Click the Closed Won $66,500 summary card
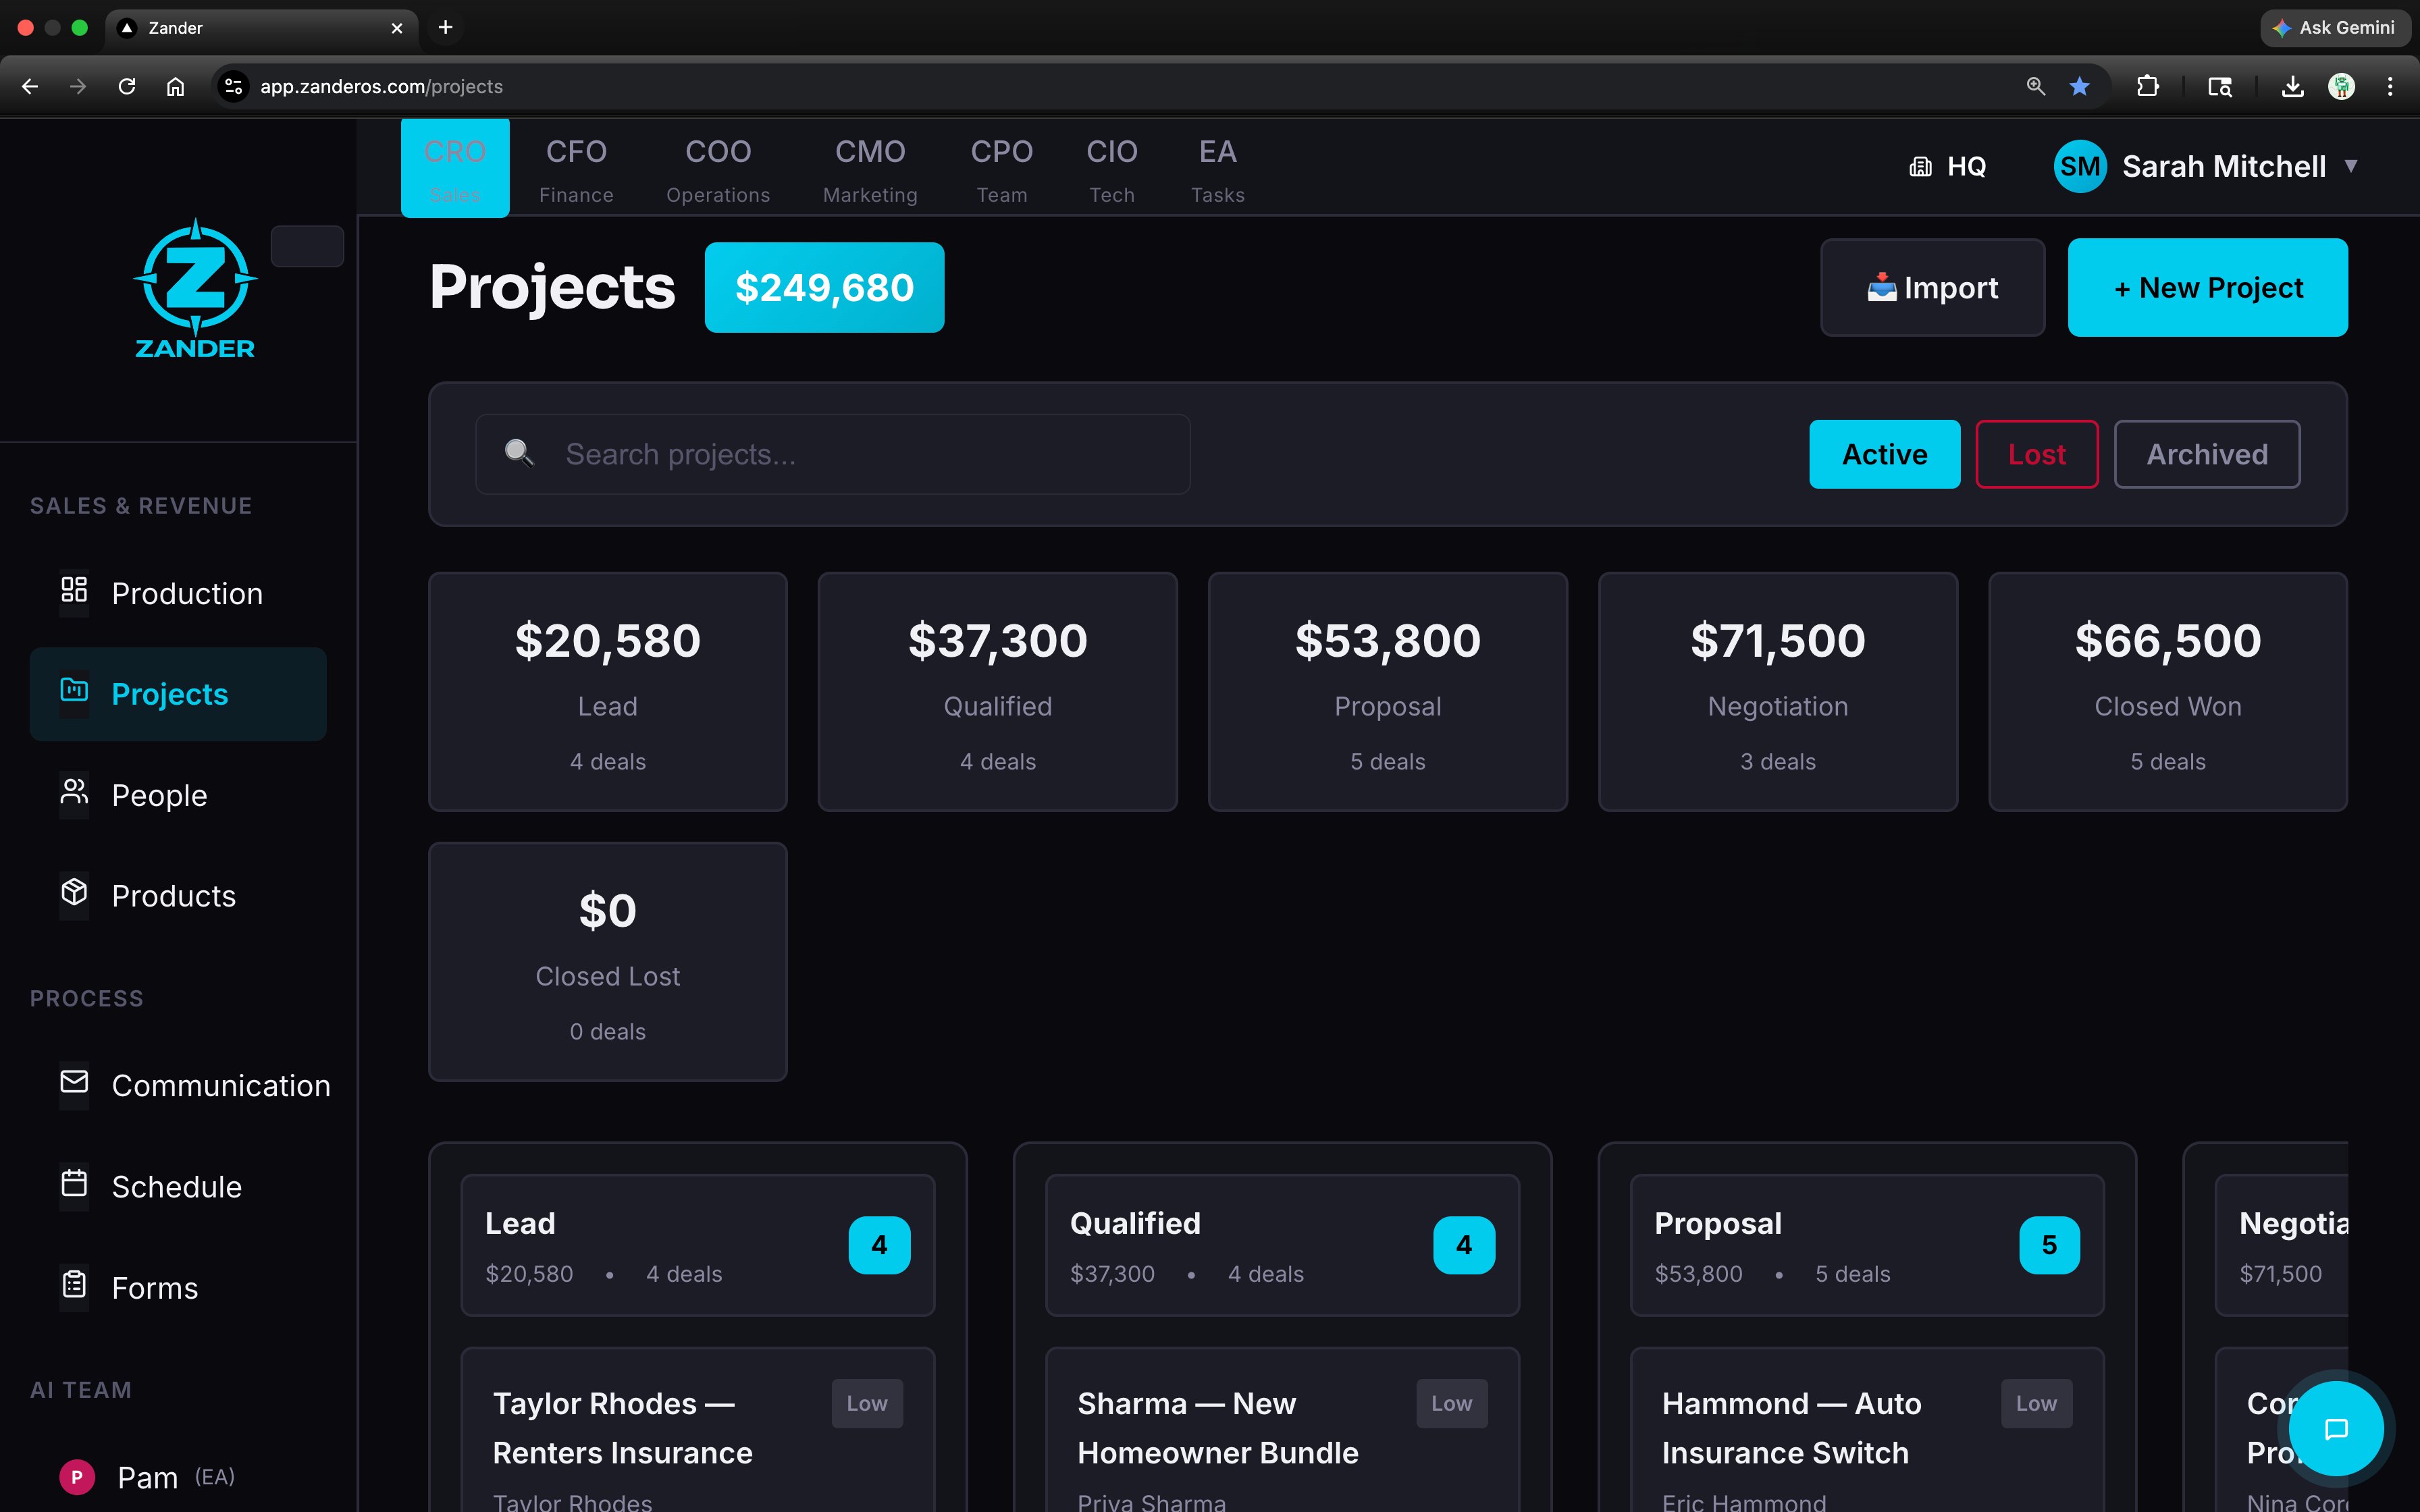2420x1512 pixels. [x=2167, y=692]
